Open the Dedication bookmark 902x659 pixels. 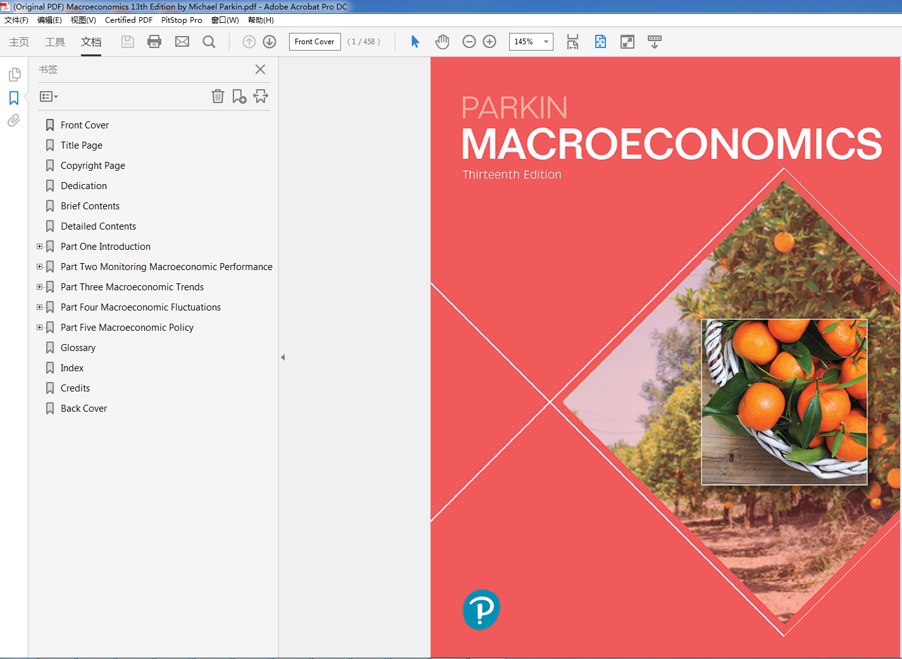point(84,186)
